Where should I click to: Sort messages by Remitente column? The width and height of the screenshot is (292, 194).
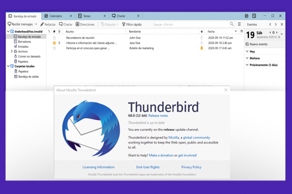(135, 32)
